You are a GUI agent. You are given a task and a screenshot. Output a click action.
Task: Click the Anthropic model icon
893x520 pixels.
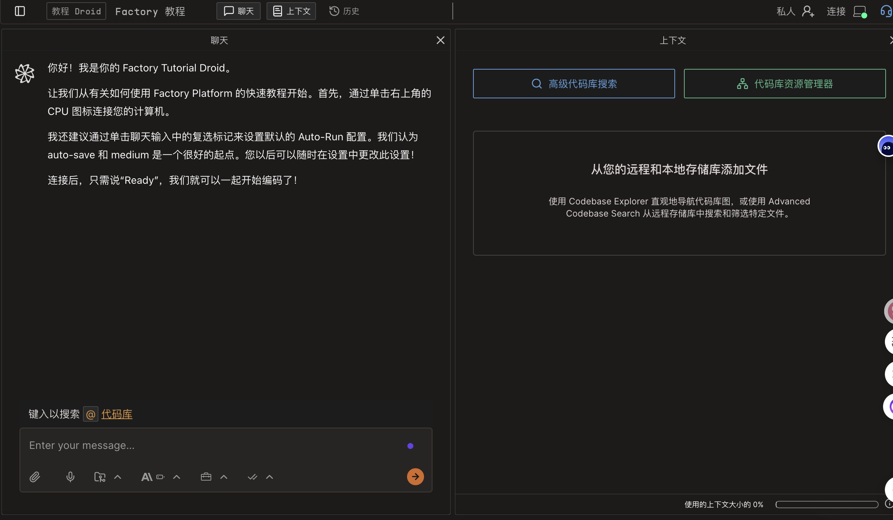[147, 477]
